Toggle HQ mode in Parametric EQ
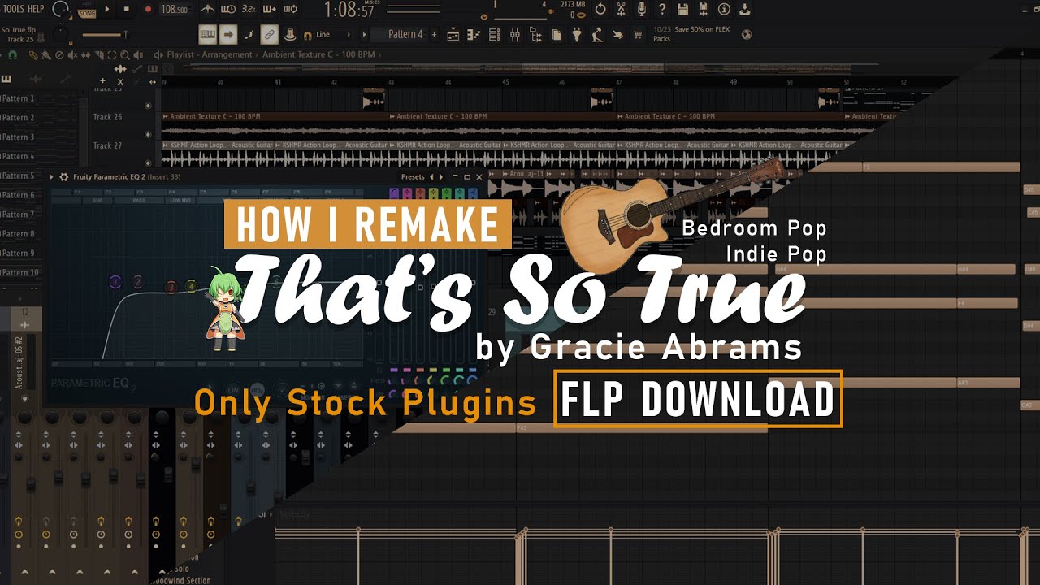The image size is (1040, 585). 257,389
